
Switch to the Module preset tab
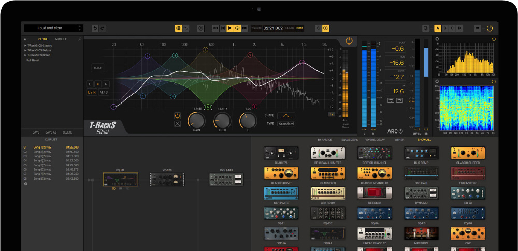(x=61, y=39)
